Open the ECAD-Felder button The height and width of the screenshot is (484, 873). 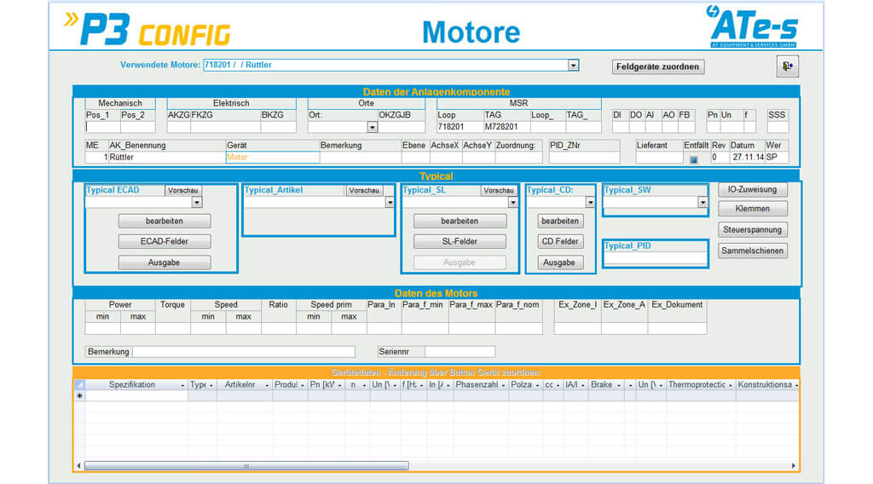tap(165, 241)
